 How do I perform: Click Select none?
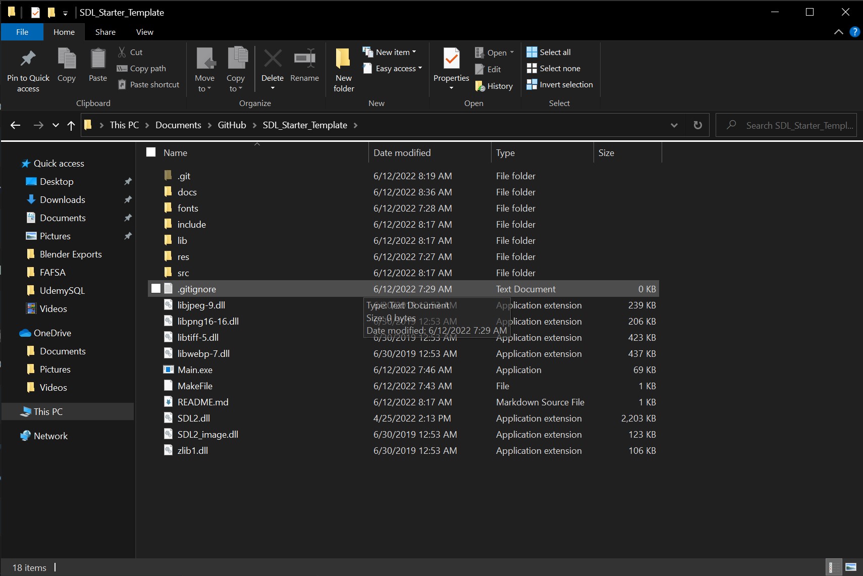554,68
